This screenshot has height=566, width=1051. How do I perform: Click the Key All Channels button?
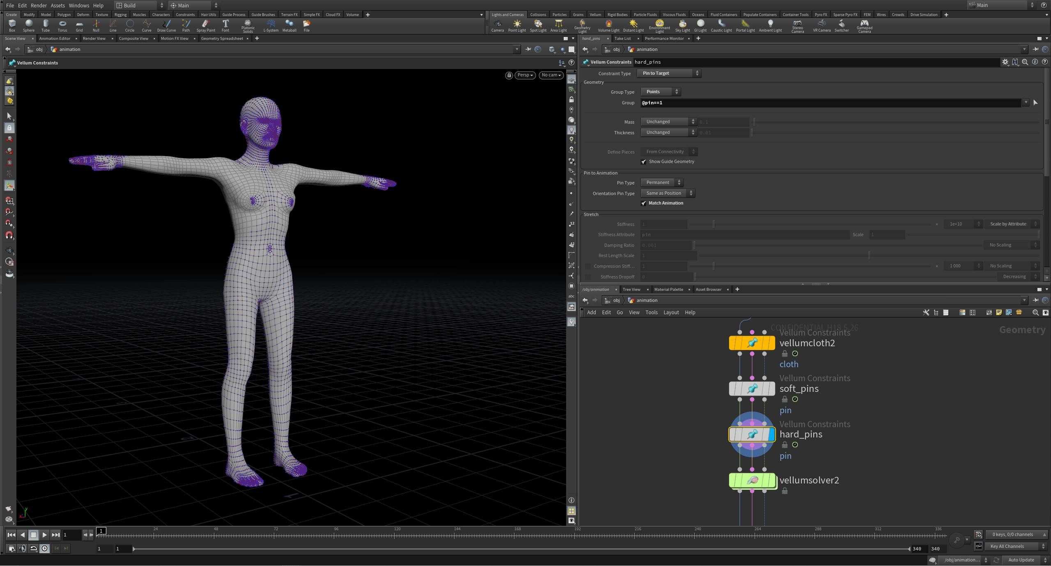[1008, 546]
